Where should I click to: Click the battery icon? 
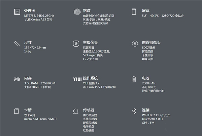point(134,79)
